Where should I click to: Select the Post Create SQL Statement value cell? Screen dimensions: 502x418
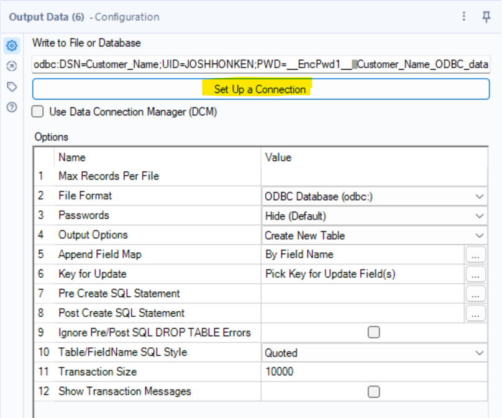(363, 313)
